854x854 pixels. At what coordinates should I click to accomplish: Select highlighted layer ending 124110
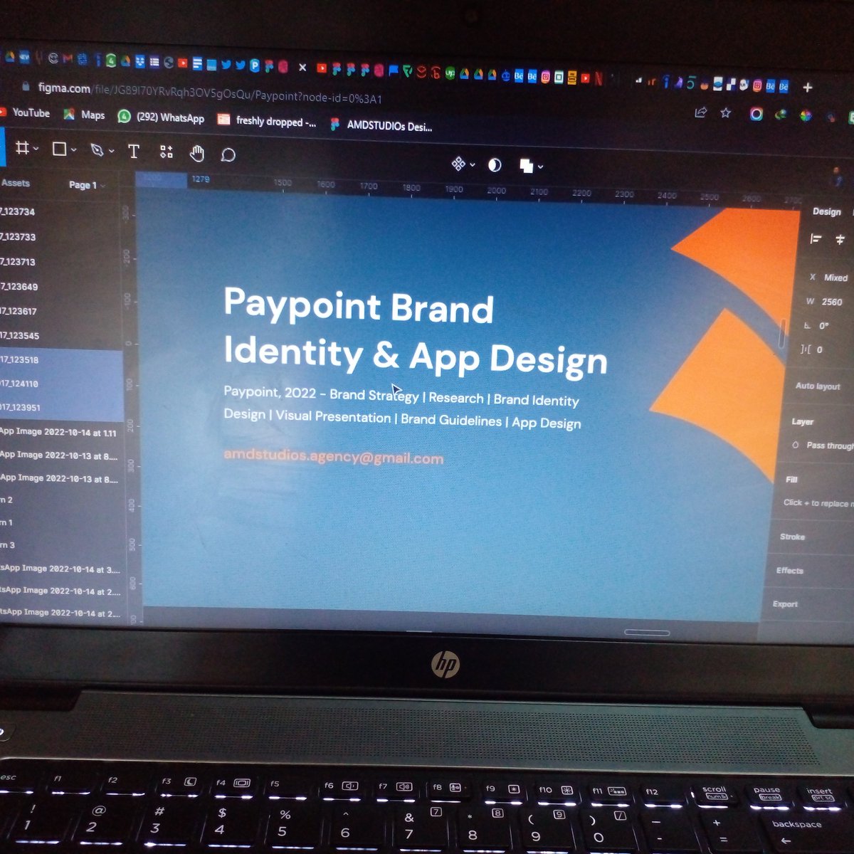click(x=61, y=384)
